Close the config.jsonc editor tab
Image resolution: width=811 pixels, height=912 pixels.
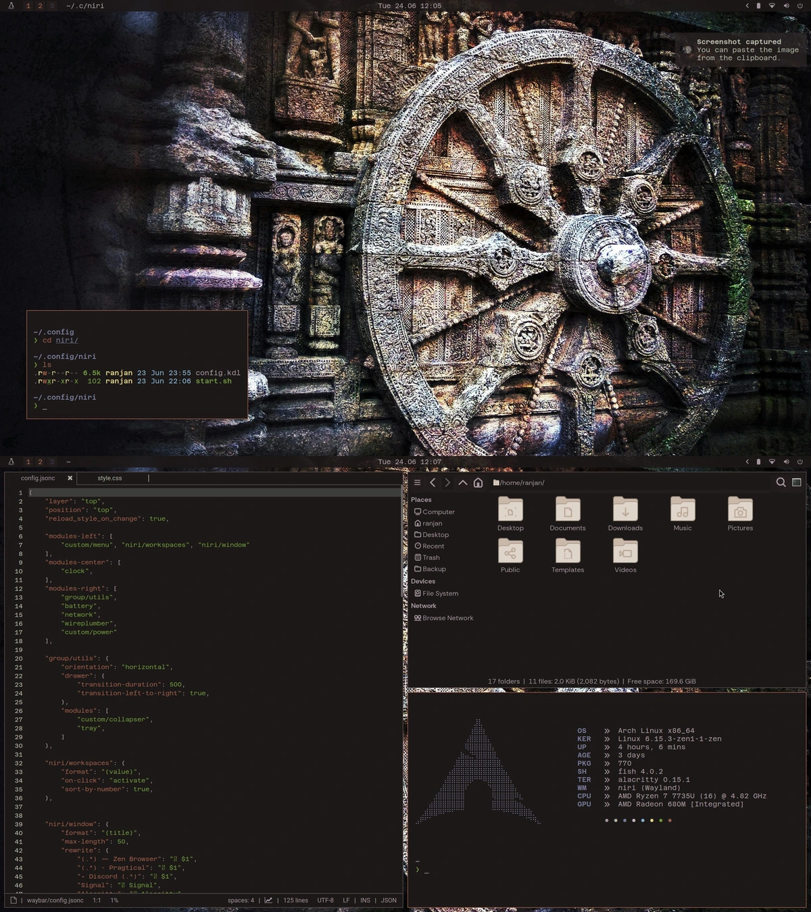pyautogui.click(x=70, y=478)
